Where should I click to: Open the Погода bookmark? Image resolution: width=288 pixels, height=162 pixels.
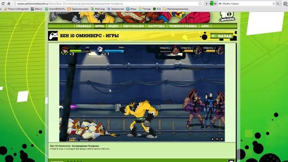(x=145, y=9)
